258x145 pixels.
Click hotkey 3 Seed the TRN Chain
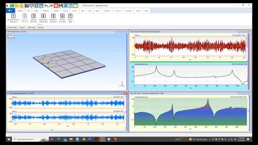tap(33, 18)
